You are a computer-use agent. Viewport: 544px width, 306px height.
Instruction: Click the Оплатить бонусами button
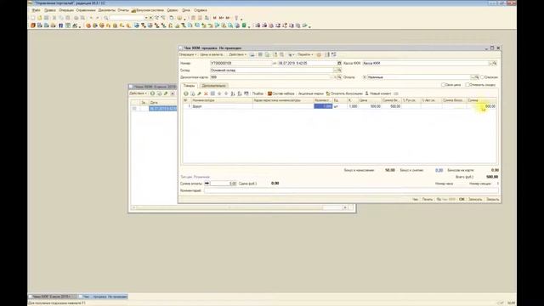(x=344, y=93)
